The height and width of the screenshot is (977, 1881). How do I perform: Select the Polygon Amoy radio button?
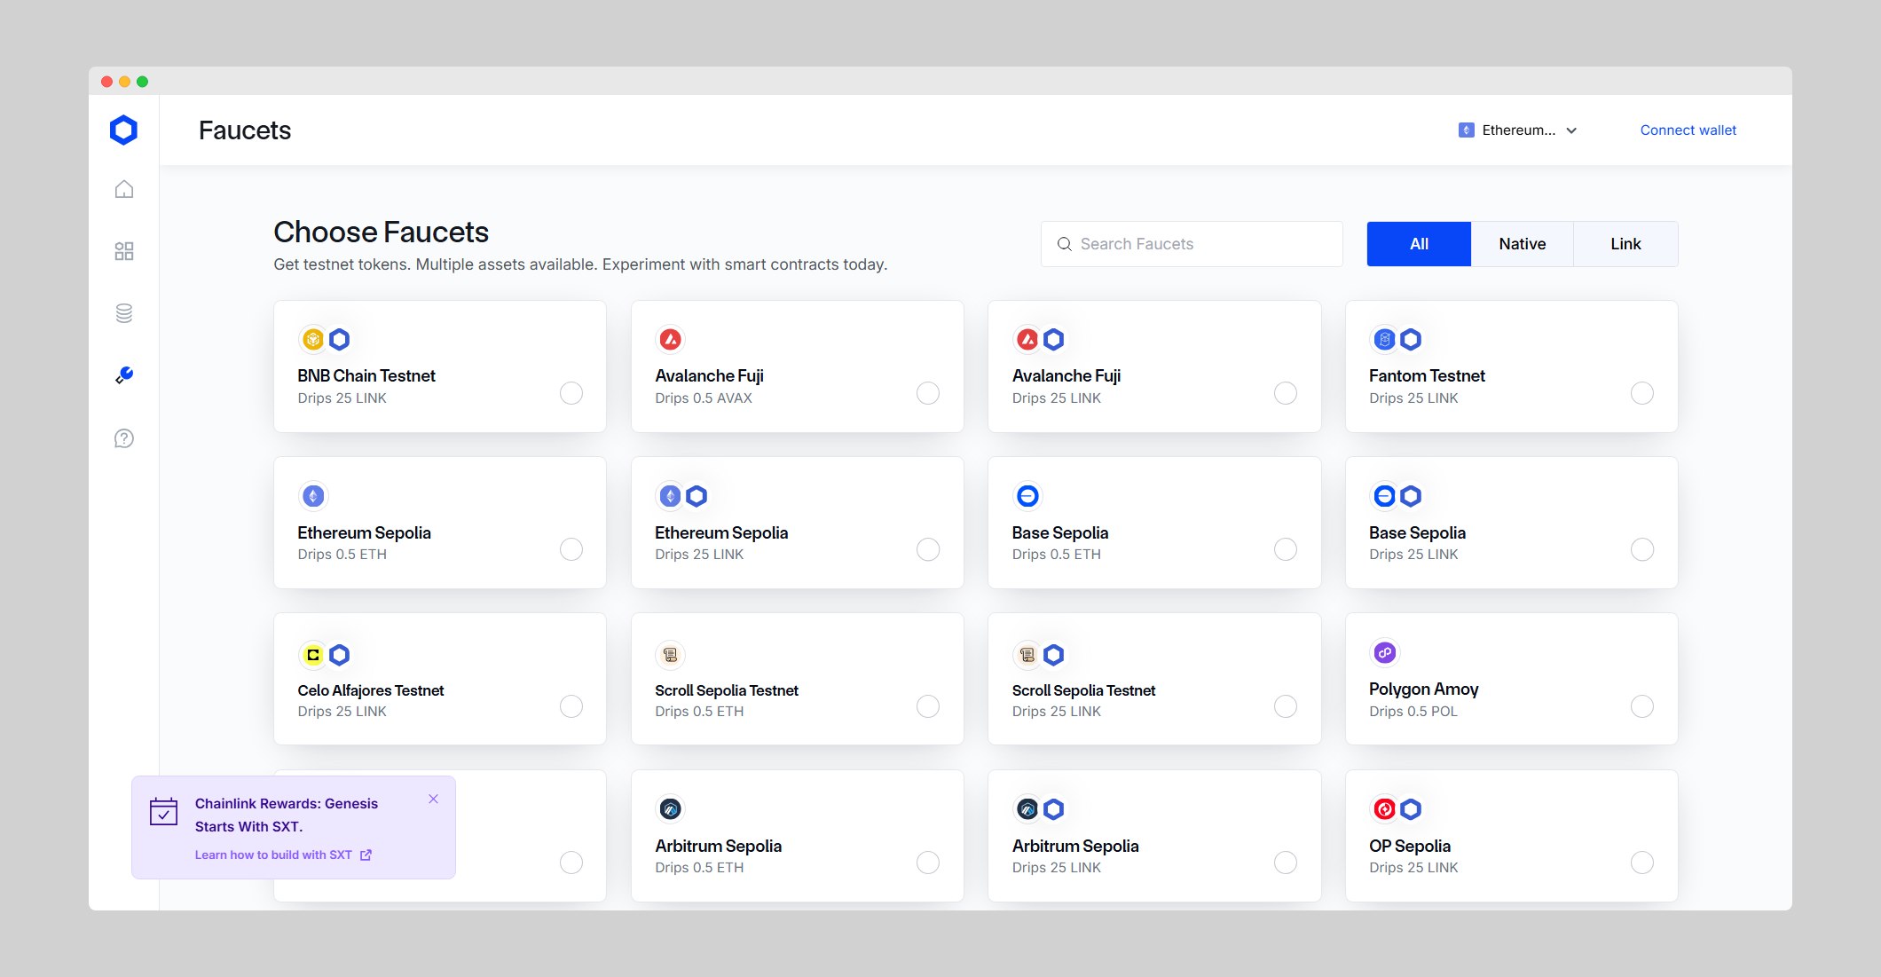1642,706
